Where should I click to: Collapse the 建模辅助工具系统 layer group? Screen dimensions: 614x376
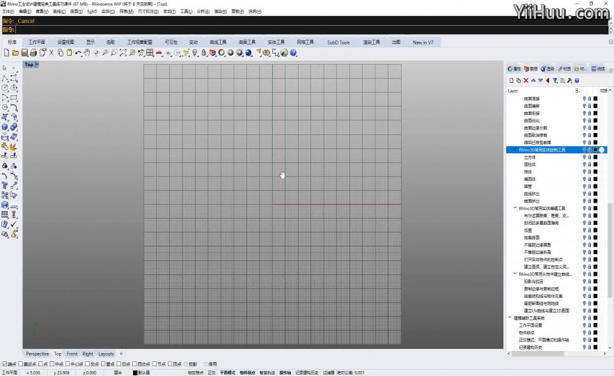[x=510, y=318]
